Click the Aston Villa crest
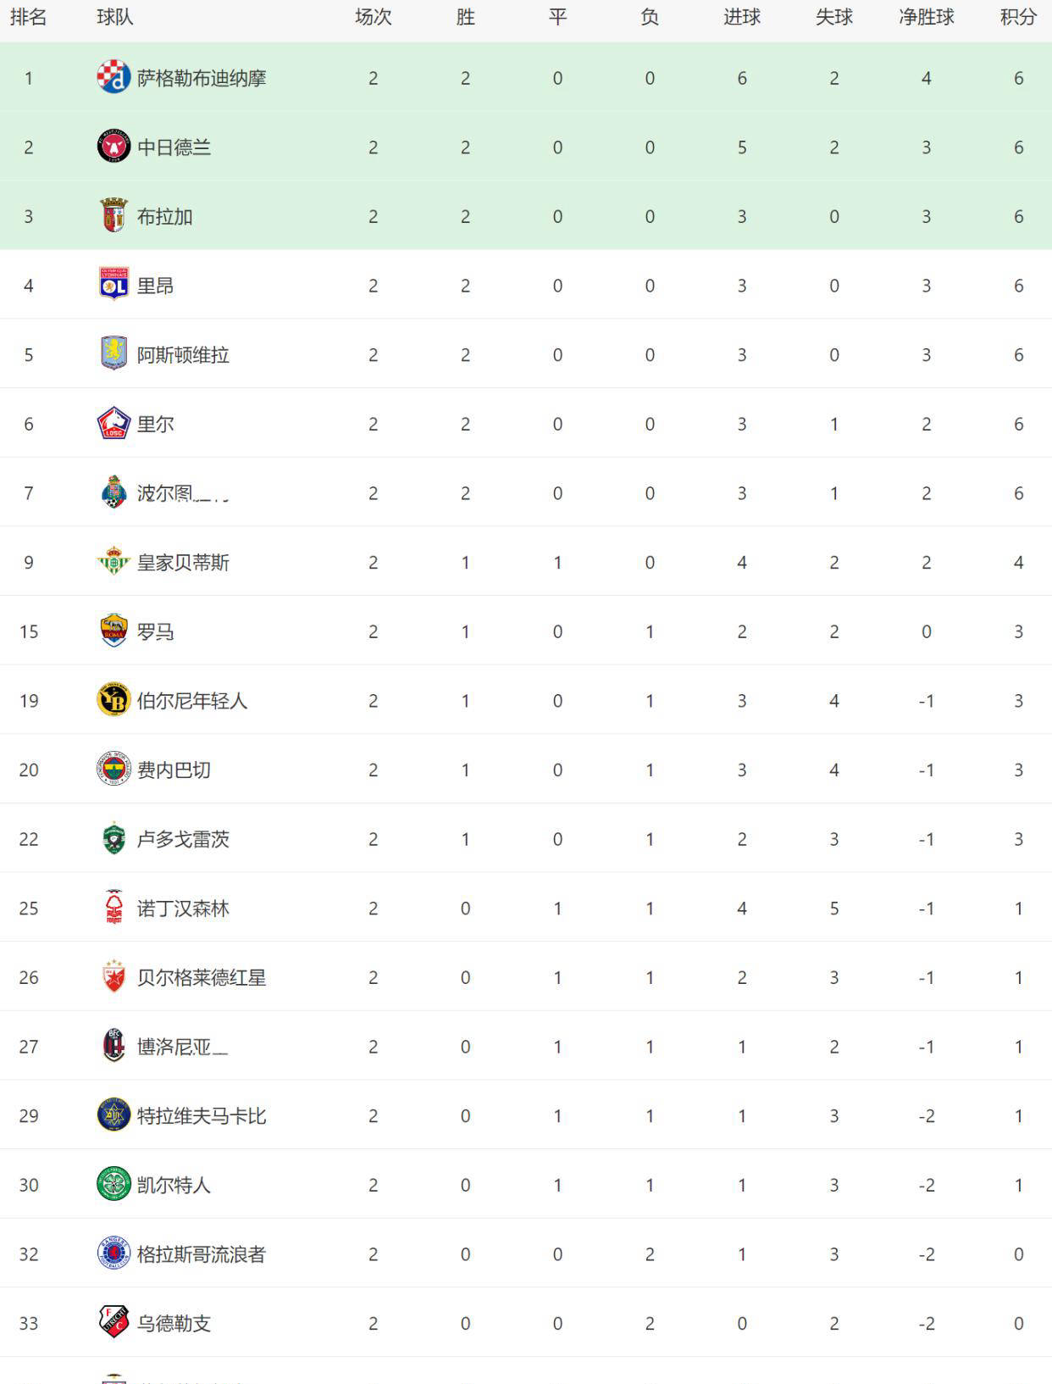Image resolution: width=1052 pixels, height=1384 pixels. [x=114, y=354]
